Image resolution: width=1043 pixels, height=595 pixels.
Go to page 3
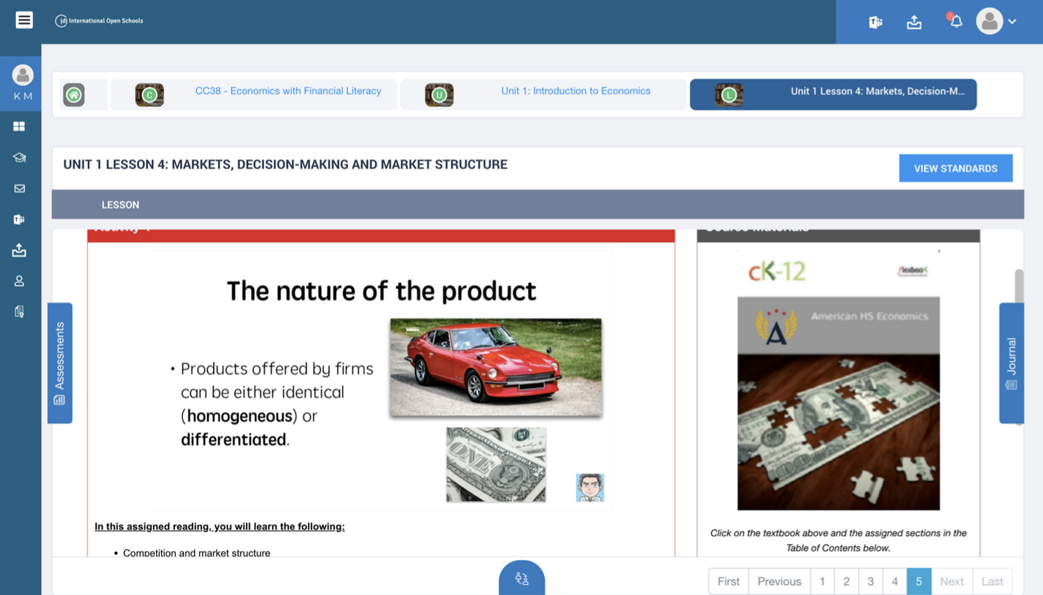tap(870, 581)
